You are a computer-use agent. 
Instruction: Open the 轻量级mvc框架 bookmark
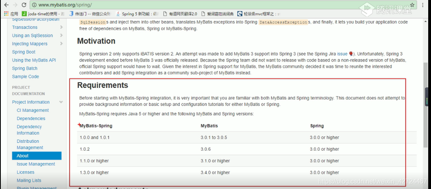259,14
